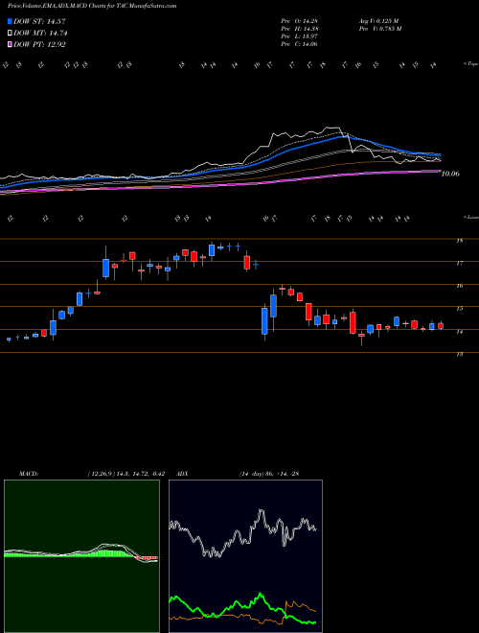Click the 10.06 price label beside EMA lines
The image size is (479, 633).
pos(450,174)
